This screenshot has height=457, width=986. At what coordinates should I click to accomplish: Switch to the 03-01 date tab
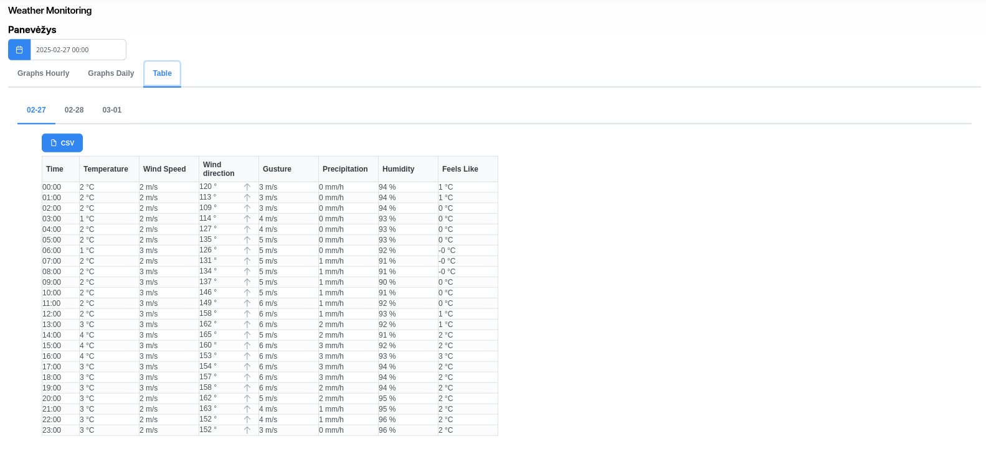pos(112,110)
